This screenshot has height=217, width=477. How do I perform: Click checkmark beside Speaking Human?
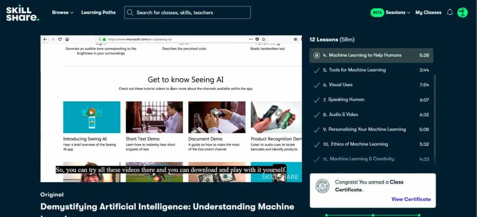(317, 99)
